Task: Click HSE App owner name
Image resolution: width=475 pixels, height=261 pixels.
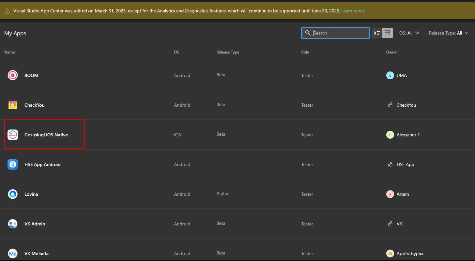Action: pyautogui.click(x=406, y=164)
